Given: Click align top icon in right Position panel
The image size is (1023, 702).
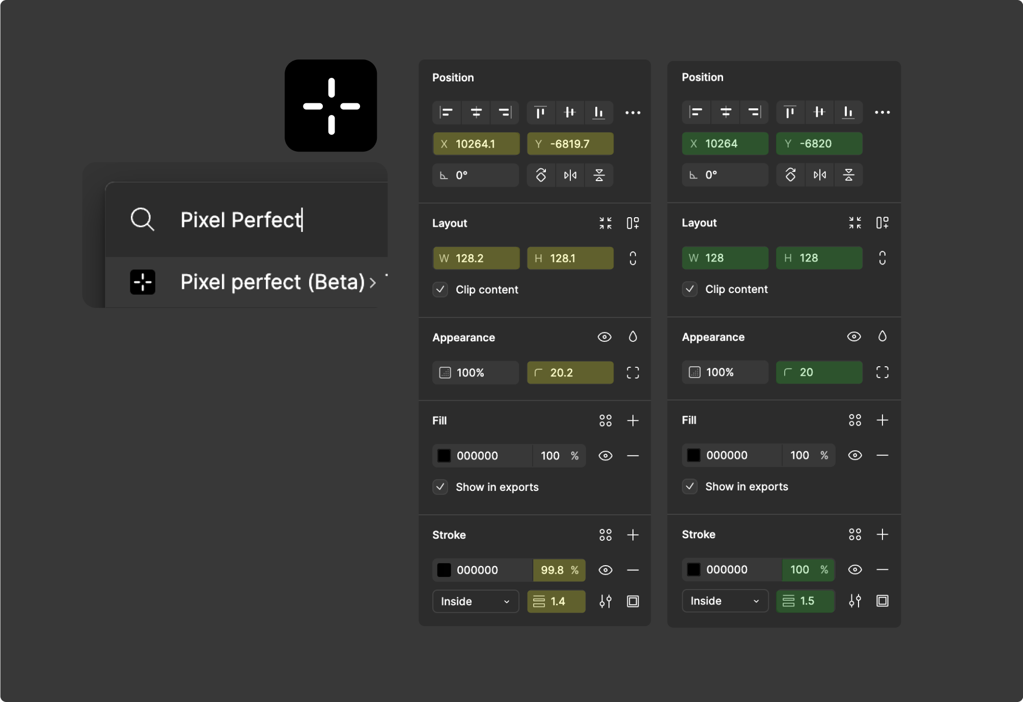Looking at the screenshot, I should [x=790, y=112].
